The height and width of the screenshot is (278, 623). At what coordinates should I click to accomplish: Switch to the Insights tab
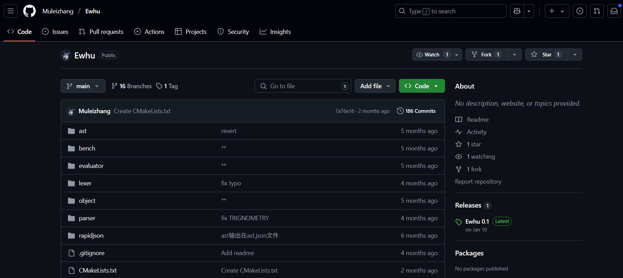click(x=275, y=32)
